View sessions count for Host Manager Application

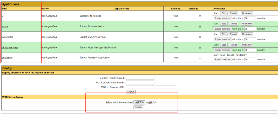pos(200,47)
